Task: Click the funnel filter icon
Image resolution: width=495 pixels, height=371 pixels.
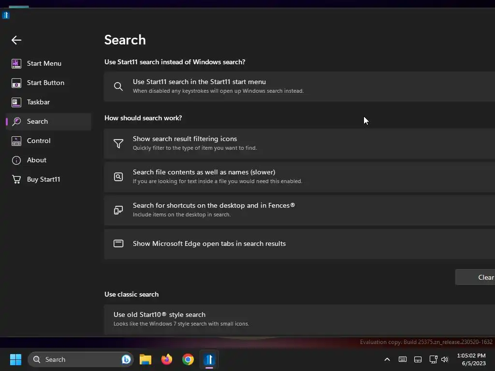Action: (x=118, y=143)
